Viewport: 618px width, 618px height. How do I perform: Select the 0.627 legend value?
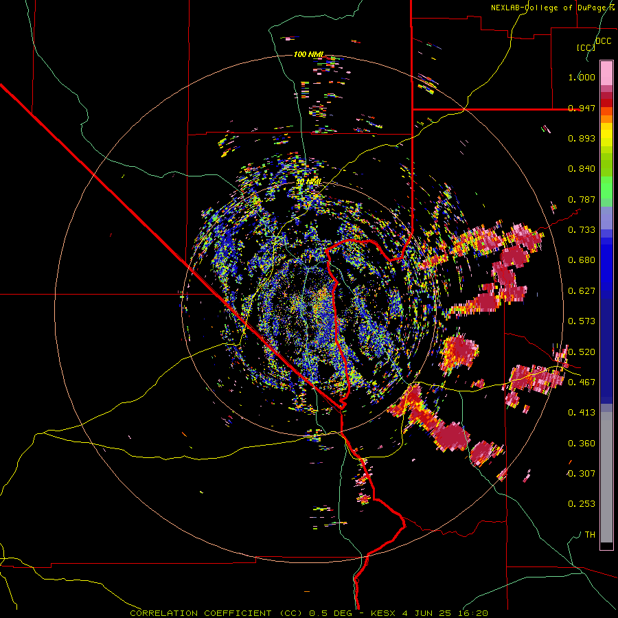click(x=582, y=291)
